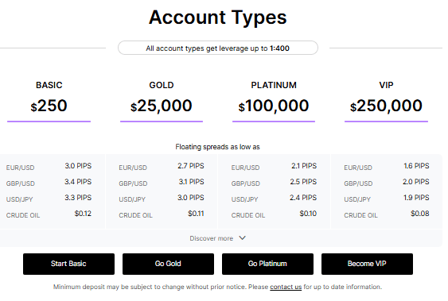Click the 3.1 PIPS GBP/USD Gold value

tap(191, 182)
